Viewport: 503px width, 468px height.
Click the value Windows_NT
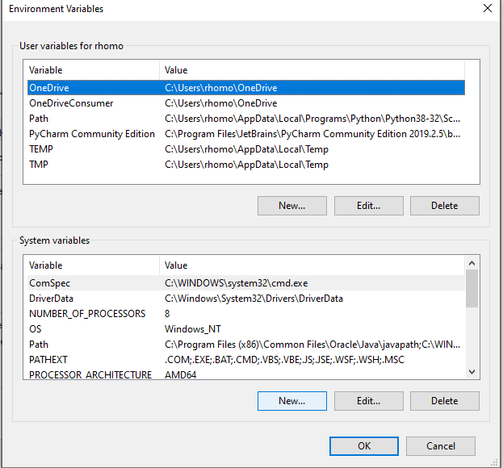pos(193,329)
